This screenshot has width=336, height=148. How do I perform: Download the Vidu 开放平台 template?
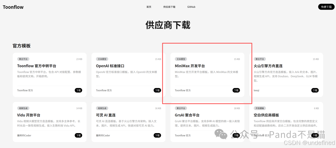[x=78, y=135]
